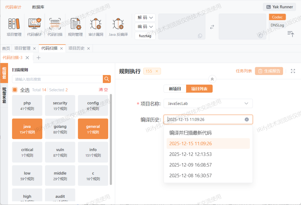
Task: Click the rule group search magnifier
Action: pos(107,79)
